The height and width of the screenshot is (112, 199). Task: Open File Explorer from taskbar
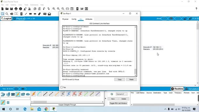pyautogui.click(x=32, y=109)
